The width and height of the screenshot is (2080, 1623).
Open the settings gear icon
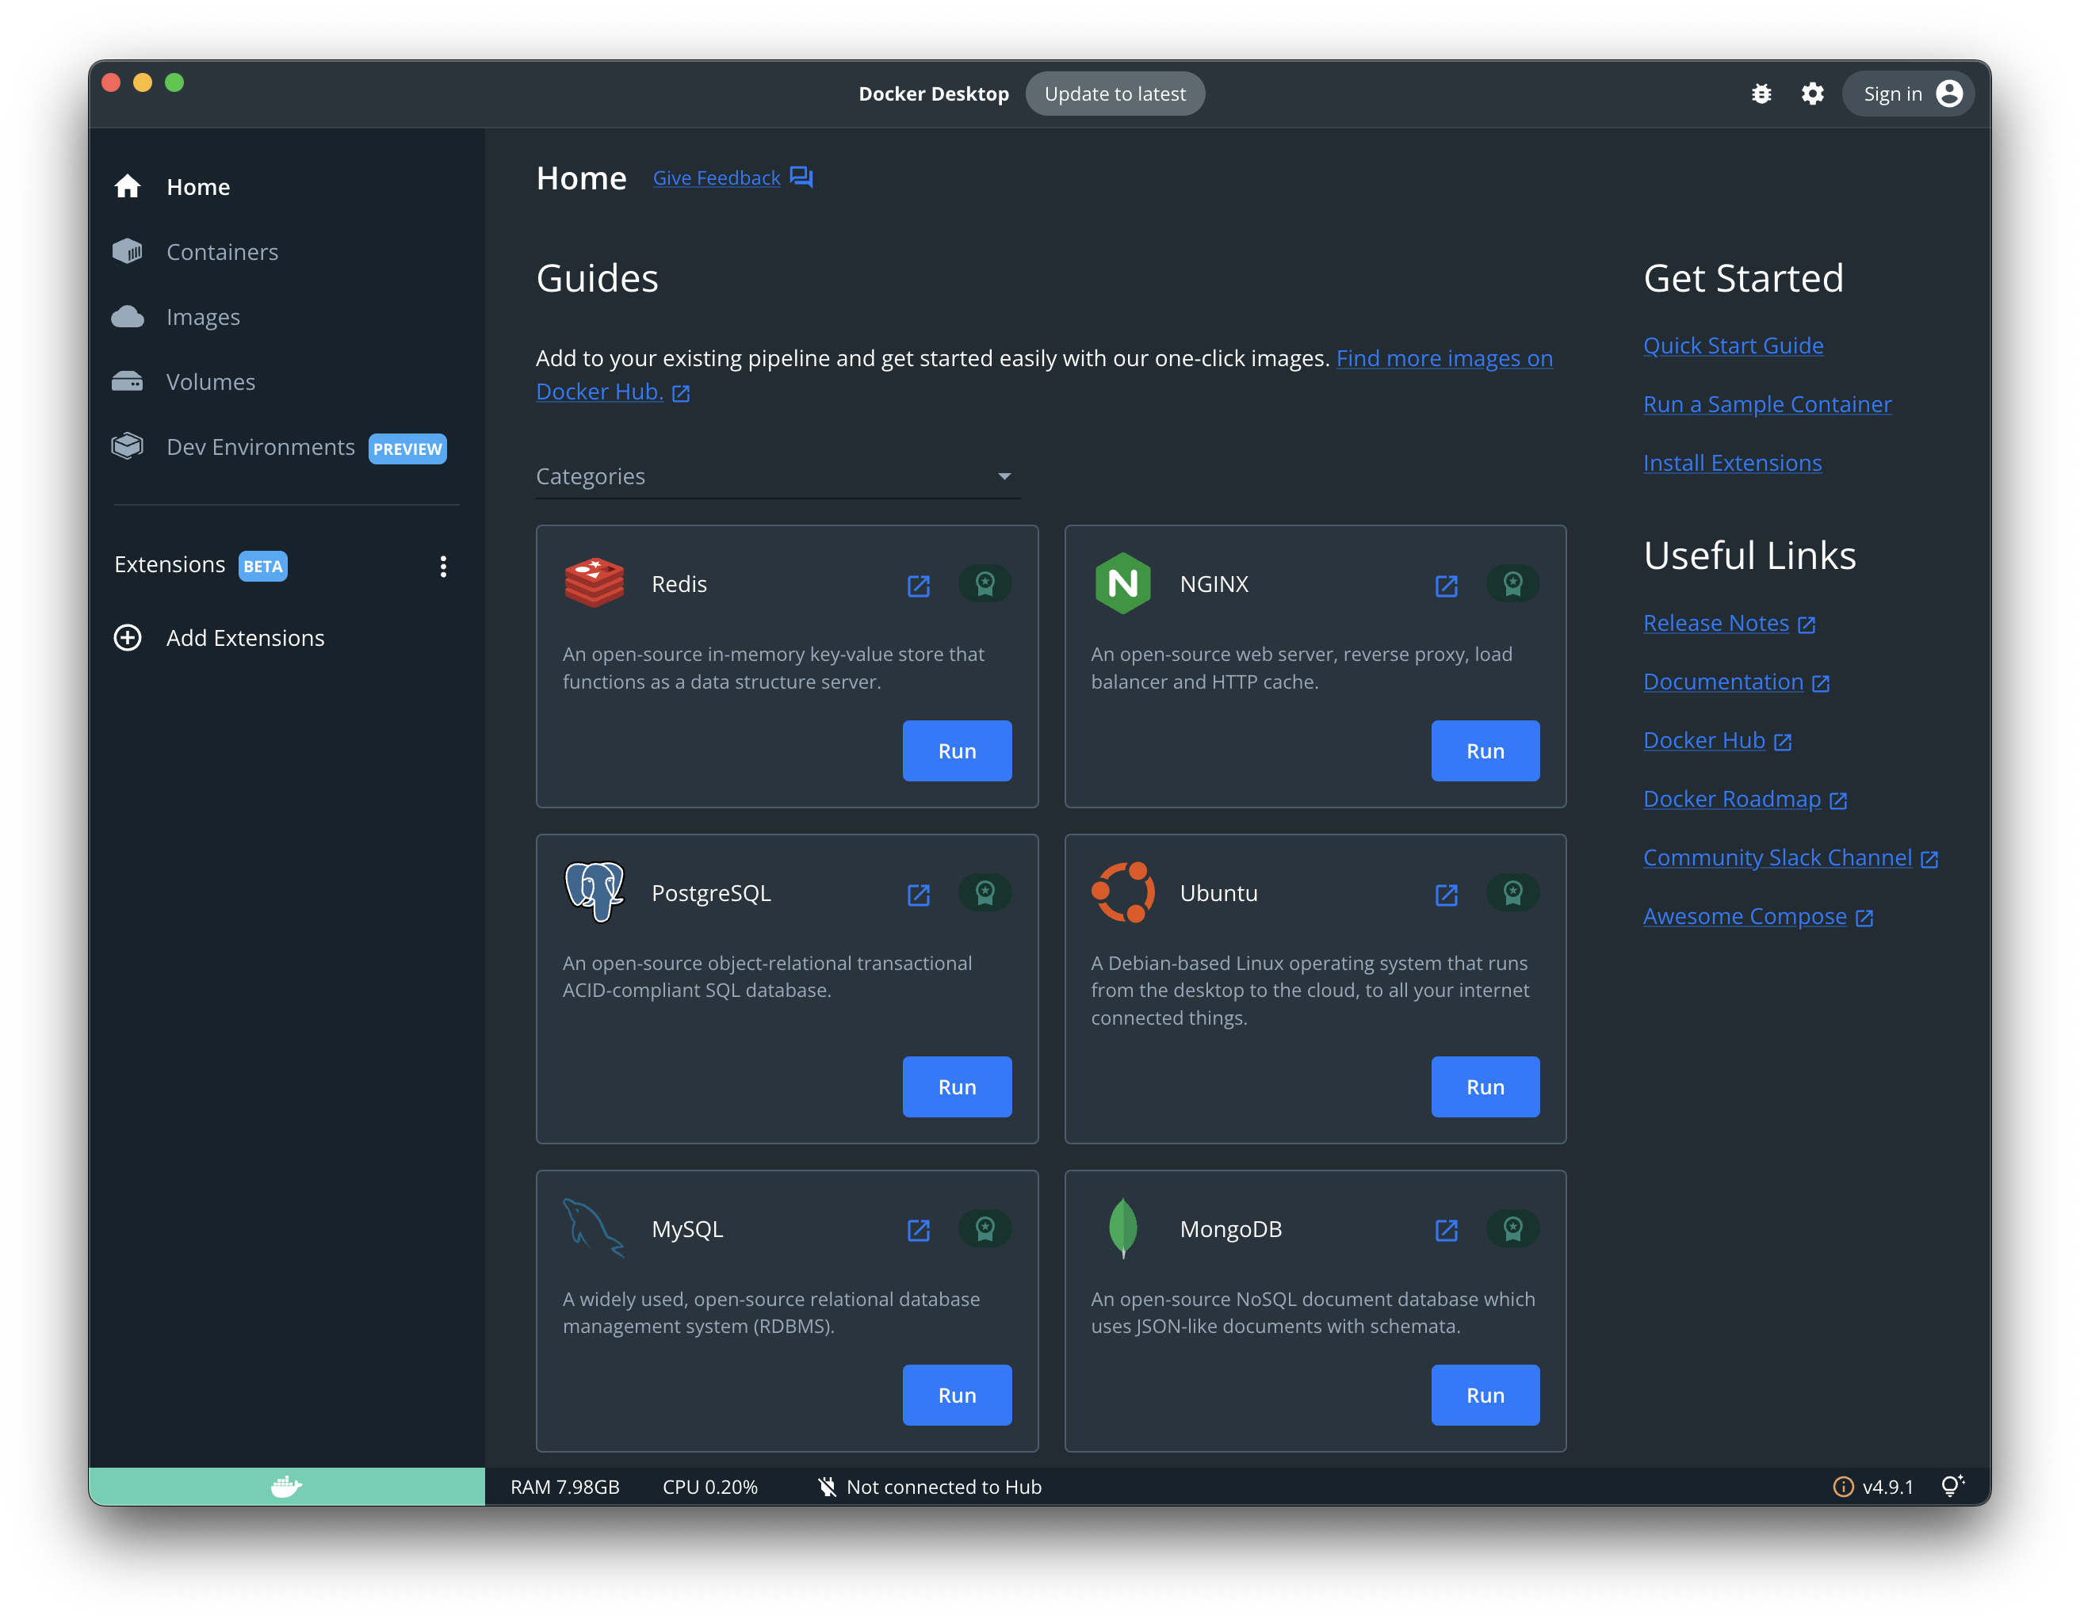click(1811, 94)
